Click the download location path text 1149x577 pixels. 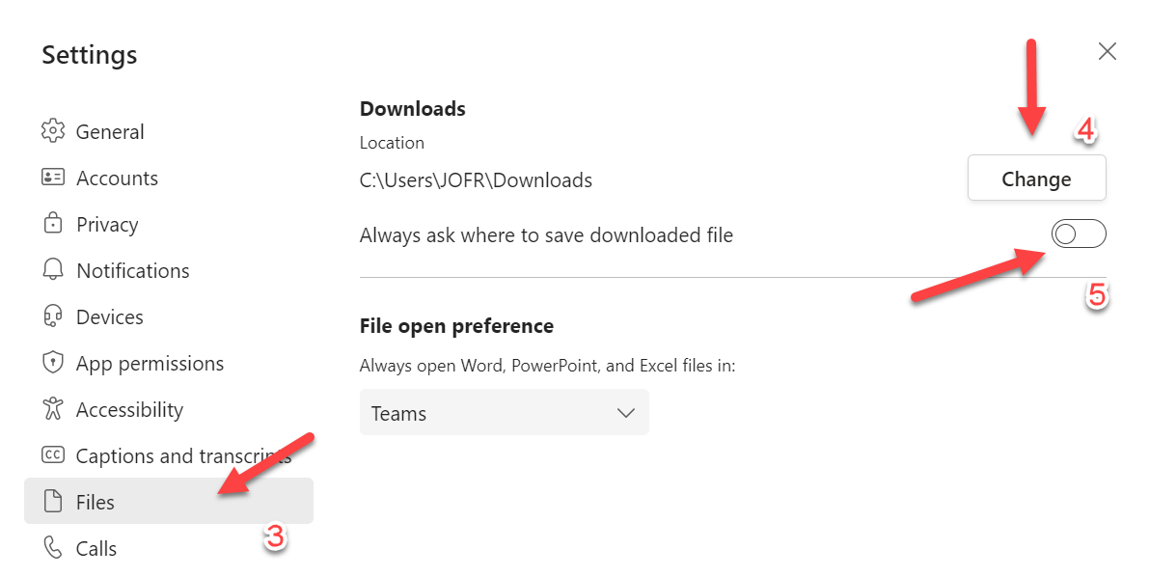point(476,180)
